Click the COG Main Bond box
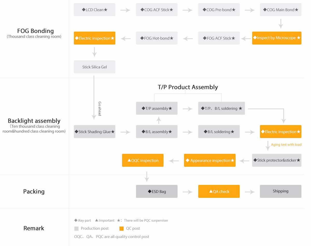Viewport: 311px width, 246px height. coord(281,10)
